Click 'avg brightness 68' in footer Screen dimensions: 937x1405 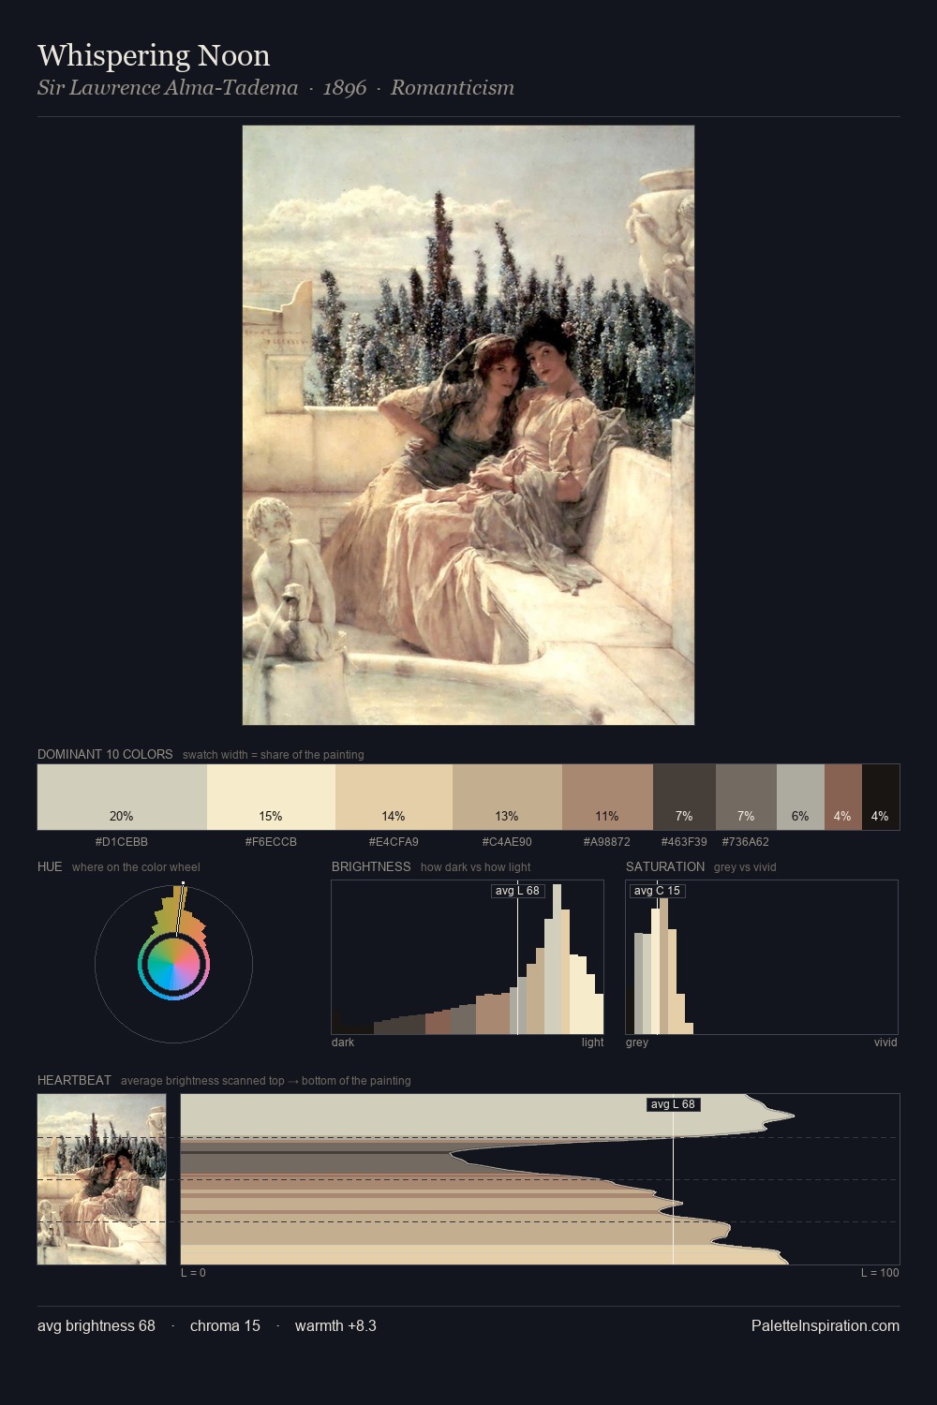coord(97,1325)
